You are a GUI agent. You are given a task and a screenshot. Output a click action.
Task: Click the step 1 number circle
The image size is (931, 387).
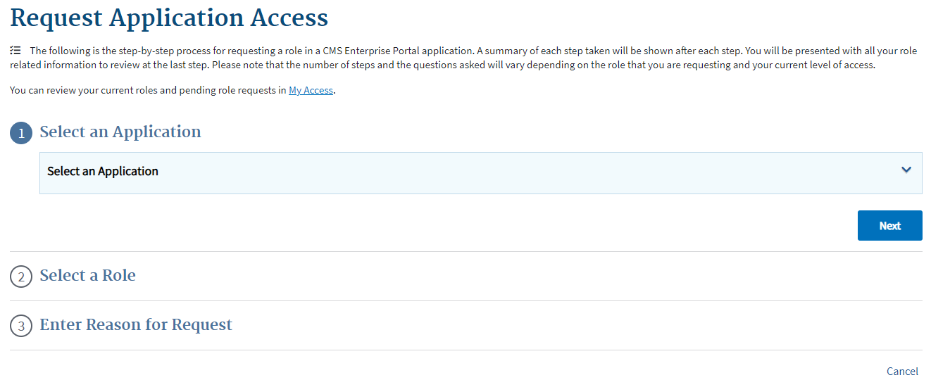click(21, 133)
